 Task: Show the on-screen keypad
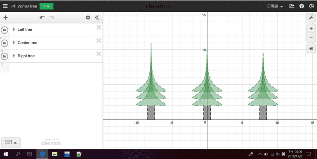tap(11, 142)
